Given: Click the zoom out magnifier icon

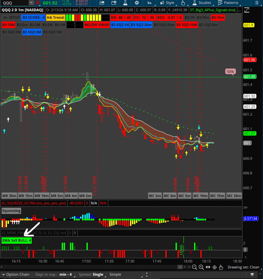Looking at the screenshot, I should click(195, 267).
